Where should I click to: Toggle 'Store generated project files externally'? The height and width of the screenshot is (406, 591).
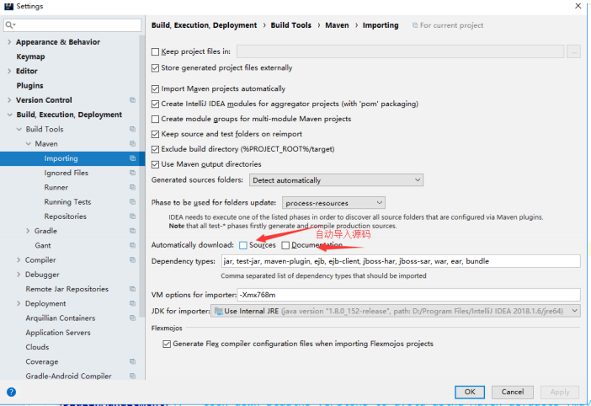[155, 68]
